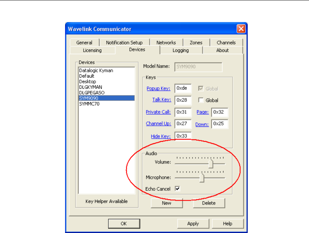Screen dimensions: 309x233
Task: Click the Channel Up link
Action: (x=159, y=124)
